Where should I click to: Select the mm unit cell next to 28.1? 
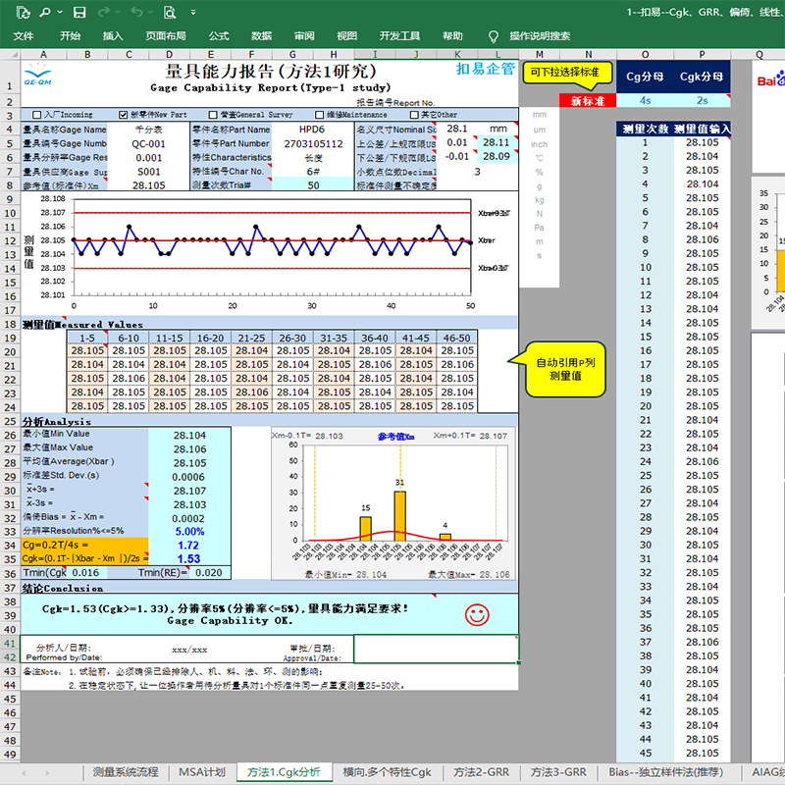point(498,129)
